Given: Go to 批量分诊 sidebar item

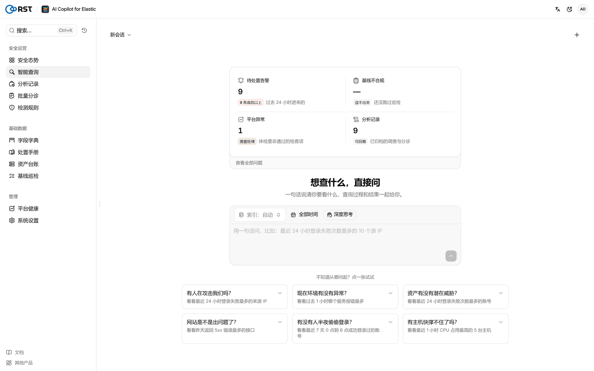Looking at the screenshot, I should pyautogui.click(x=48, y=96).
